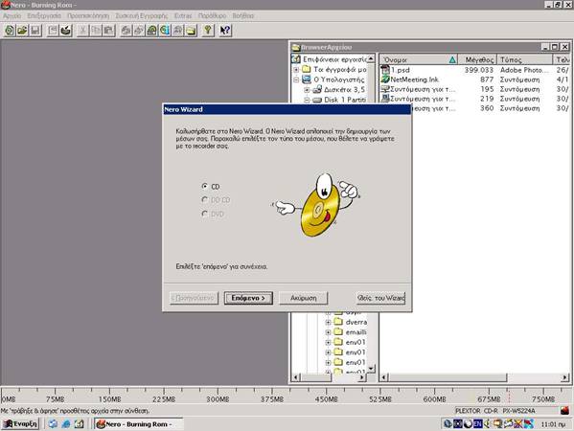This screenshot has height=431, width=574.
Task: Click the 1.psd file icon
Action: click(x=384, y=70)
